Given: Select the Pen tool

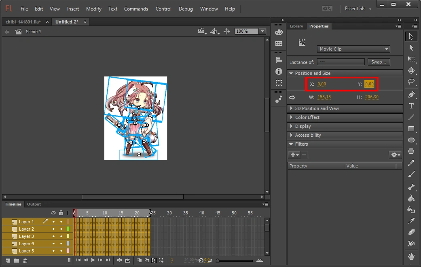Looking at the screenshot, I should click(x=411, y=95).
